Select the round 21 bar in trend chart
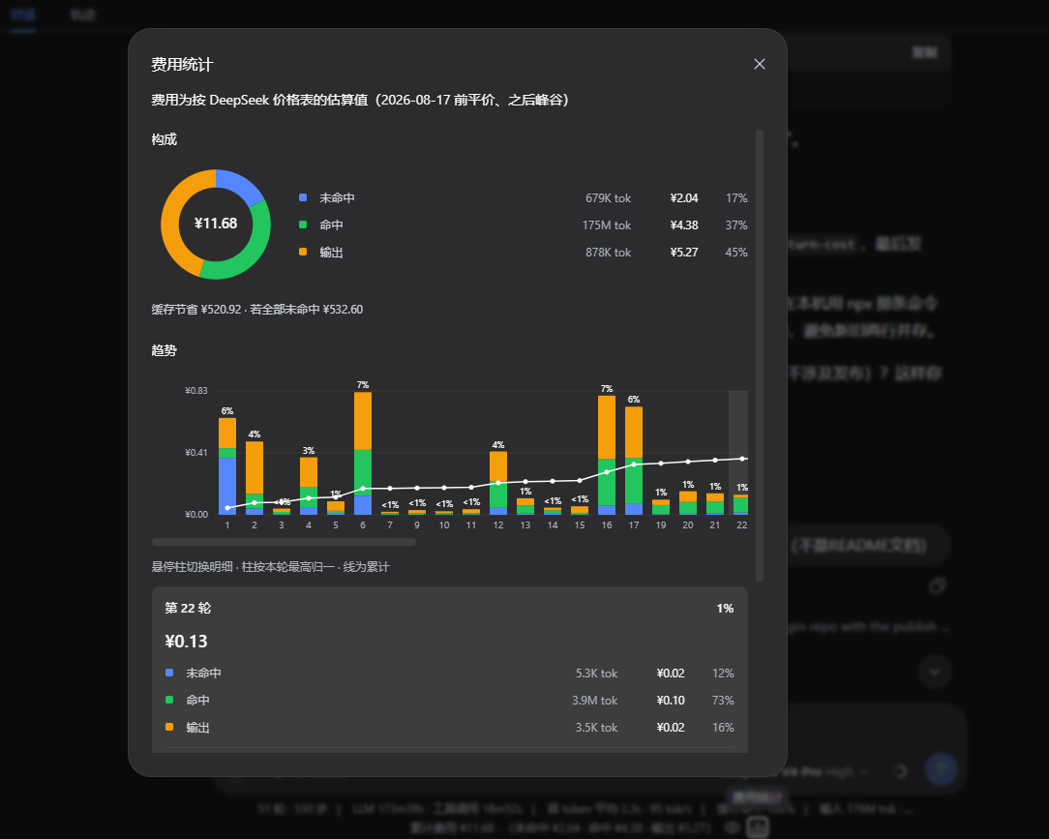 715,504
